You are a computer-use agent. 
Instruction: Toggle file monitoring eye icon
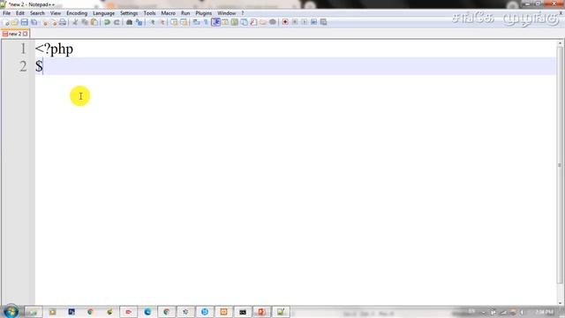(x=273, y=22)
